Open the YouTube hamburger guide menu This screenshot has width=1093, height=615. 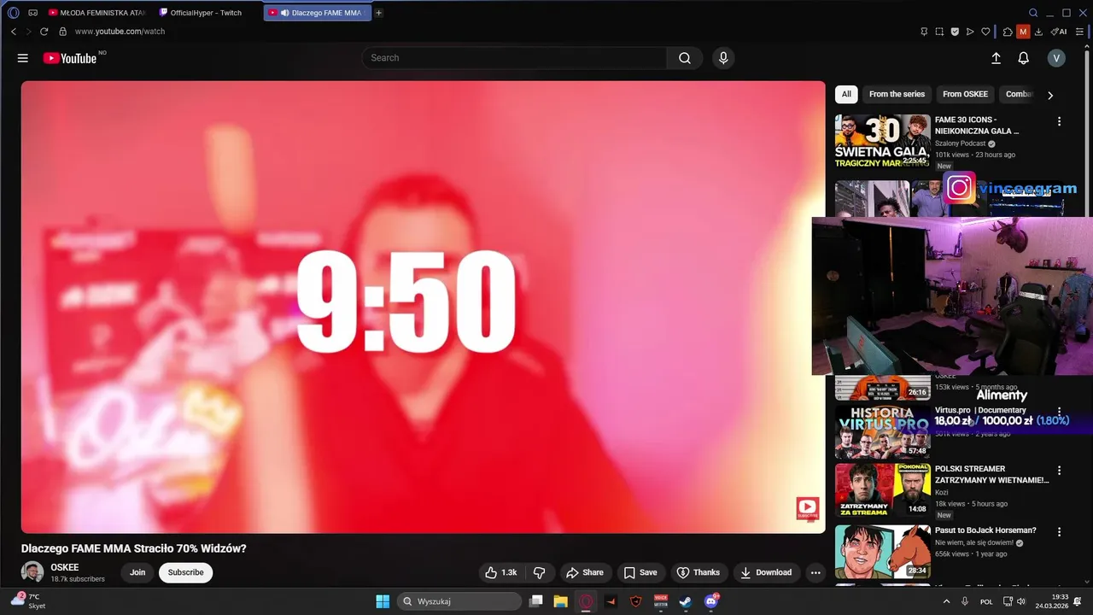(23, 58)
